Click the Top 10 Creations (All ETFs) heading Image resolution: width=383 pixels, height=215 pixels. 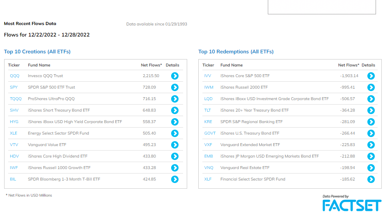pyautogui.click(x=37, y=52)
